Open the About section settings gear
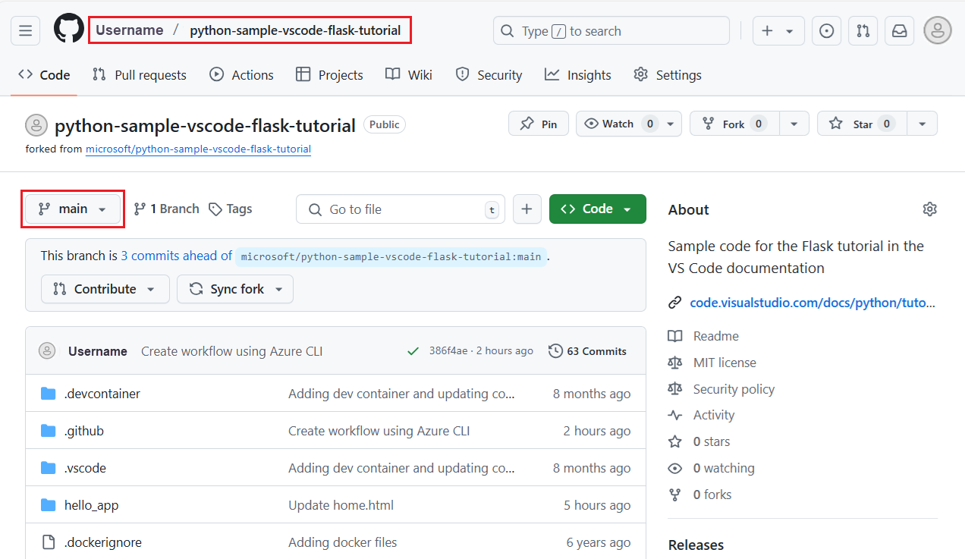 pos(929,209)
